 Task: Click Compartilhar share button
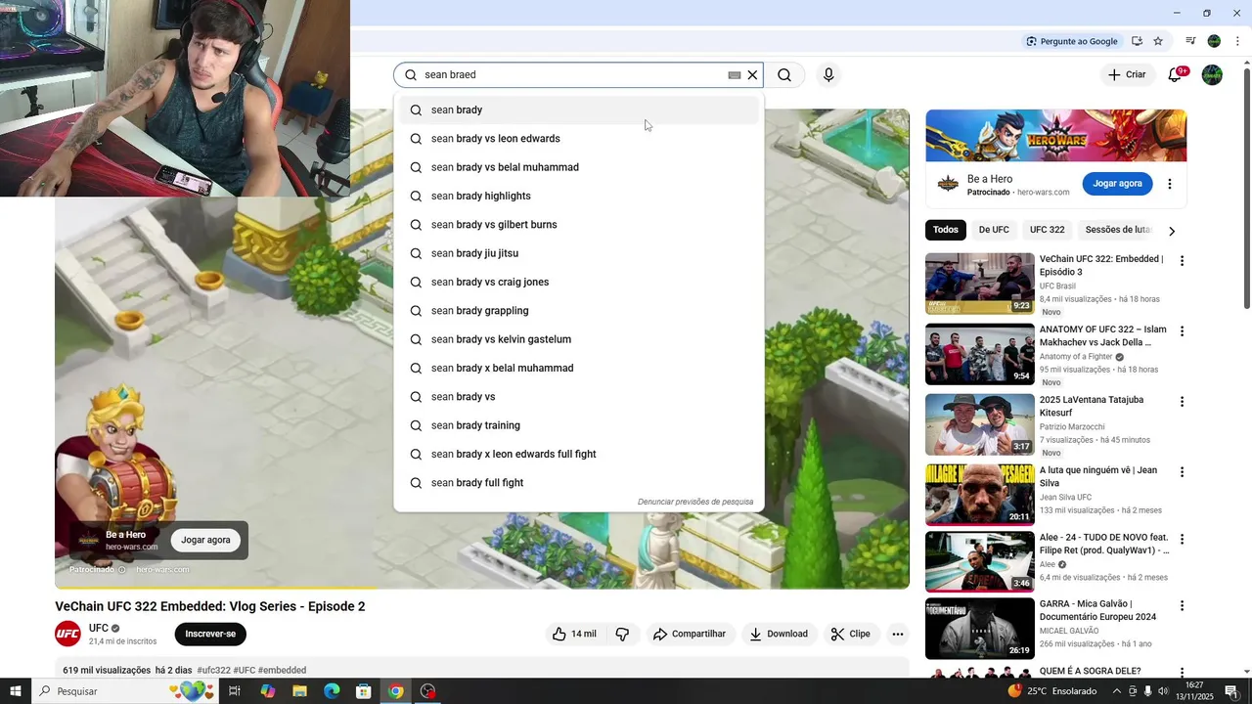pyautogui.click(x=690, y=634)
